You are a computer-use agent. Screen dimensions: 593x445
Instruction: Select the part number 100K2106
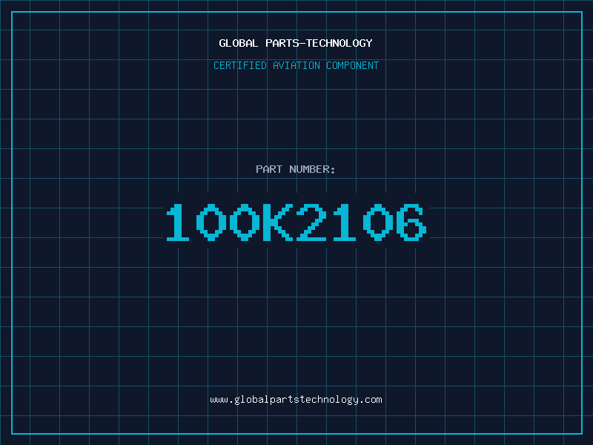[296, 222]
